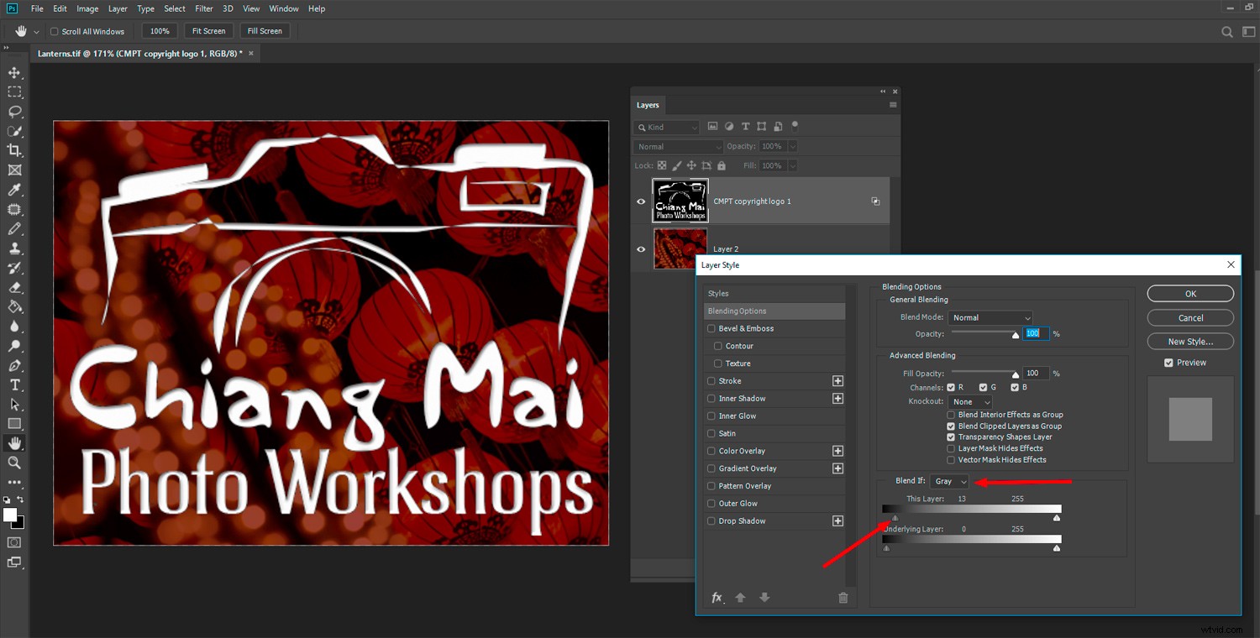Viewport: 1260px width, 638px height.
Task: Open the Blend If Gray dropdown
Action: [948, 481]
